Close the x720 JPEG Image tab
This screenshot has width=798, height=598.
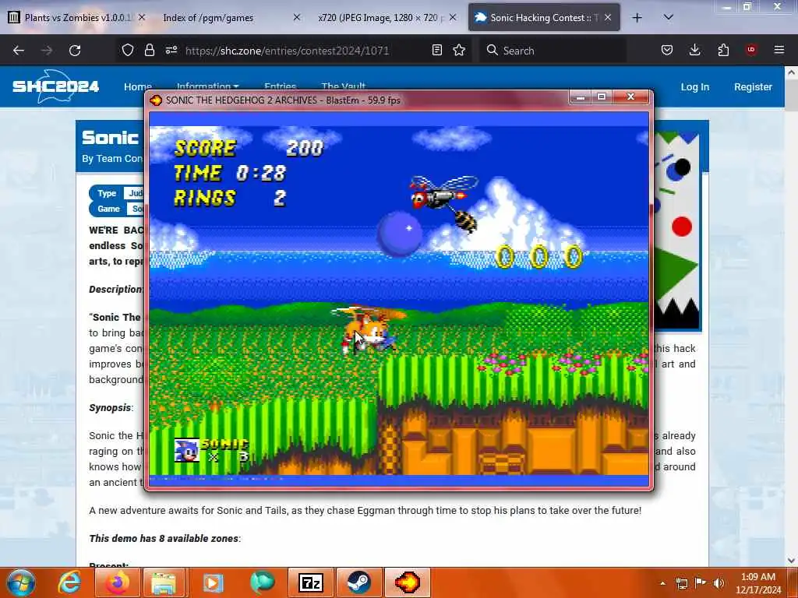[453, 17]
